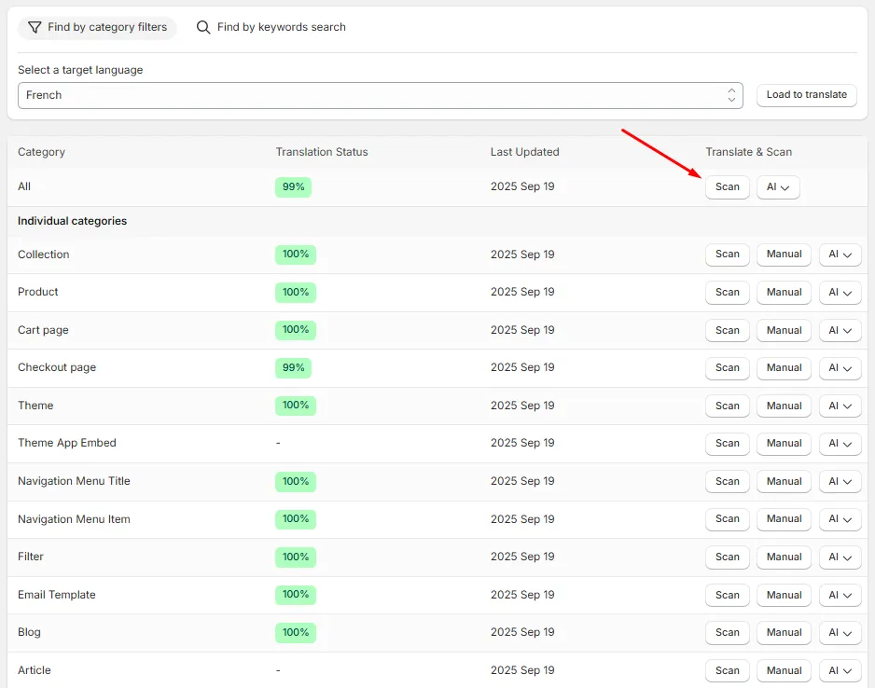Switch to Find by keywords search tab
875x688 pixels.
coord(271,27)
